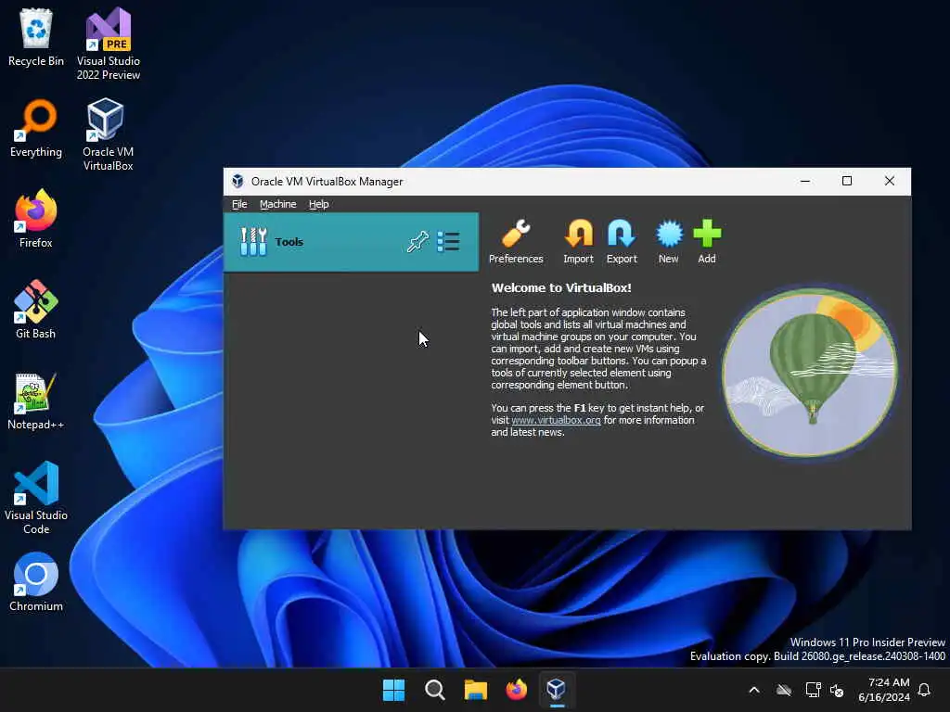Show hidden icons tray chevron

pos(754,690)
